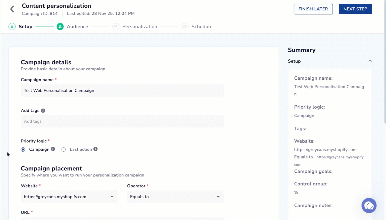Click the Campaign ID: 814 text
The width and height of the screenshot is (386, 220).
[40, 13]
